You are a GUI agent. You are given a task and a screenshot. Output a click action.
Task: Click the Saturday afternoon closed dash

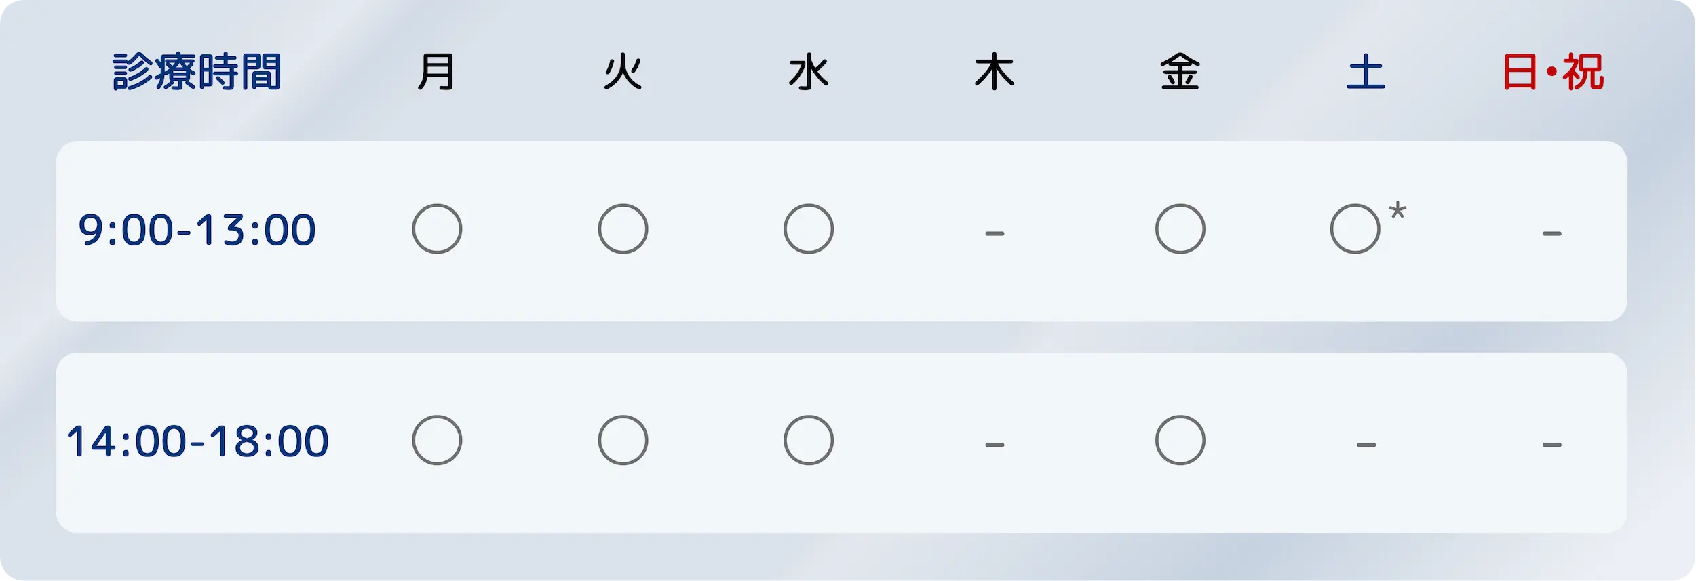click(x=1366, y=445)
